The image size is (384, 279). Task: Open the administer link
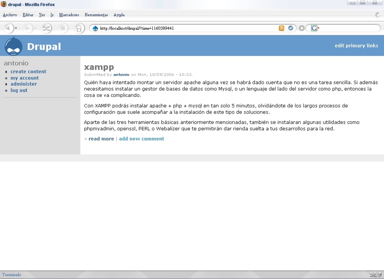(x=23, y=84)
